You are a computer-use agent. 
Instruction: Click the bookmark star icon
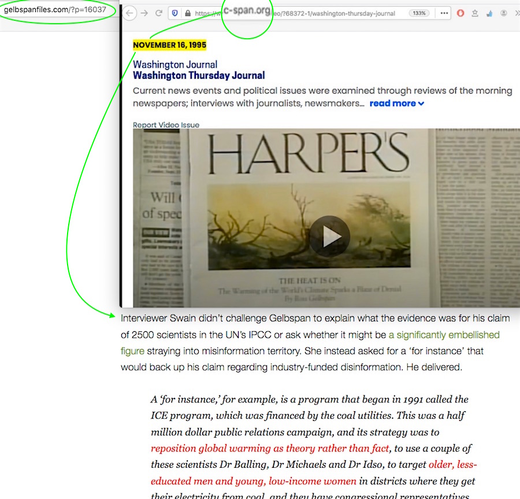(475, 13)
